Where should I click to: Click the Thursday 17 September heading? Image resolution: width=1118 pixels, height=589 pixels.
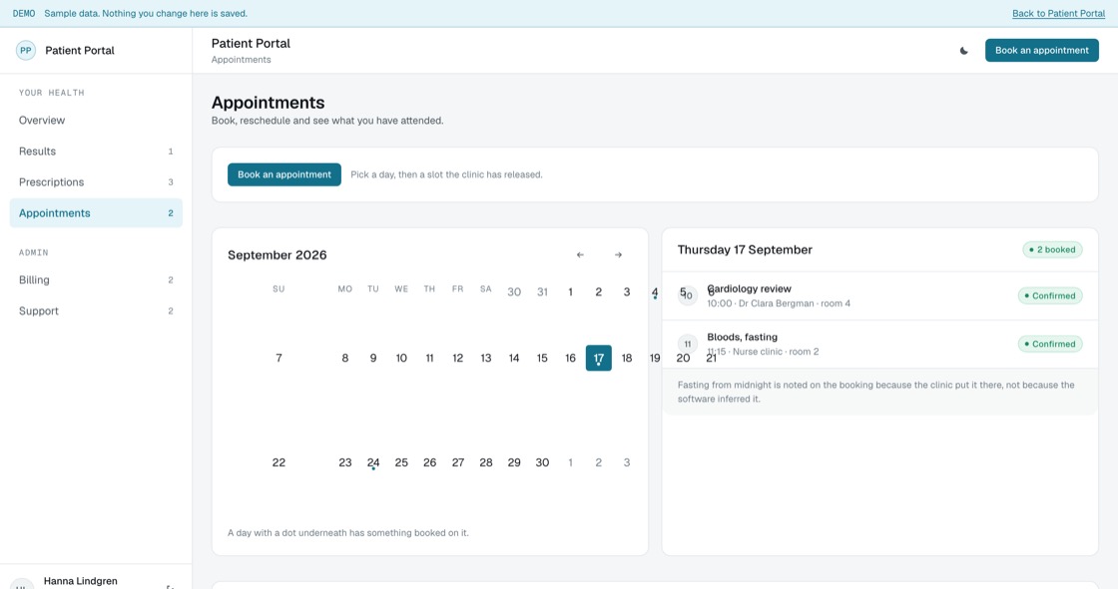point(745,250)
